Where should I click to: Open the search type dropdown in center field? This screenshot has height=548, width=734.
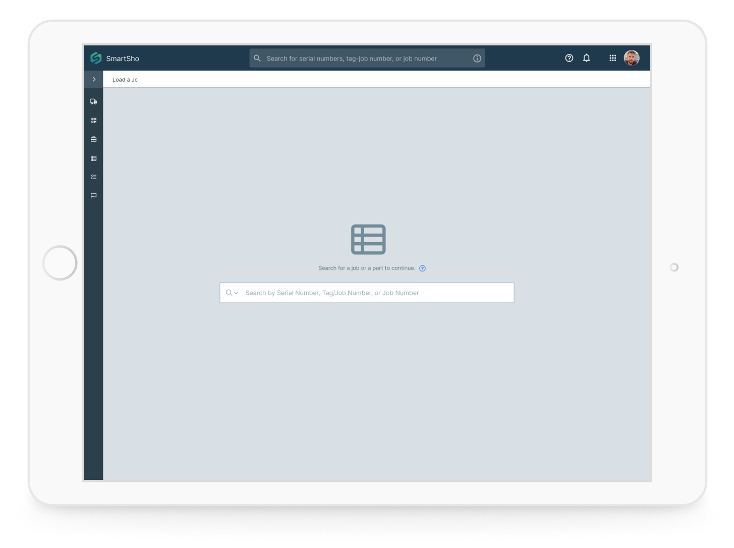232,293
